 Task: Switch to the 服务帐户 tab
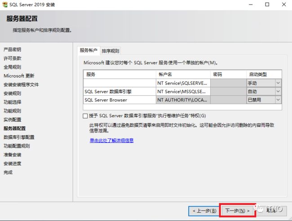(x=88, y=50)
